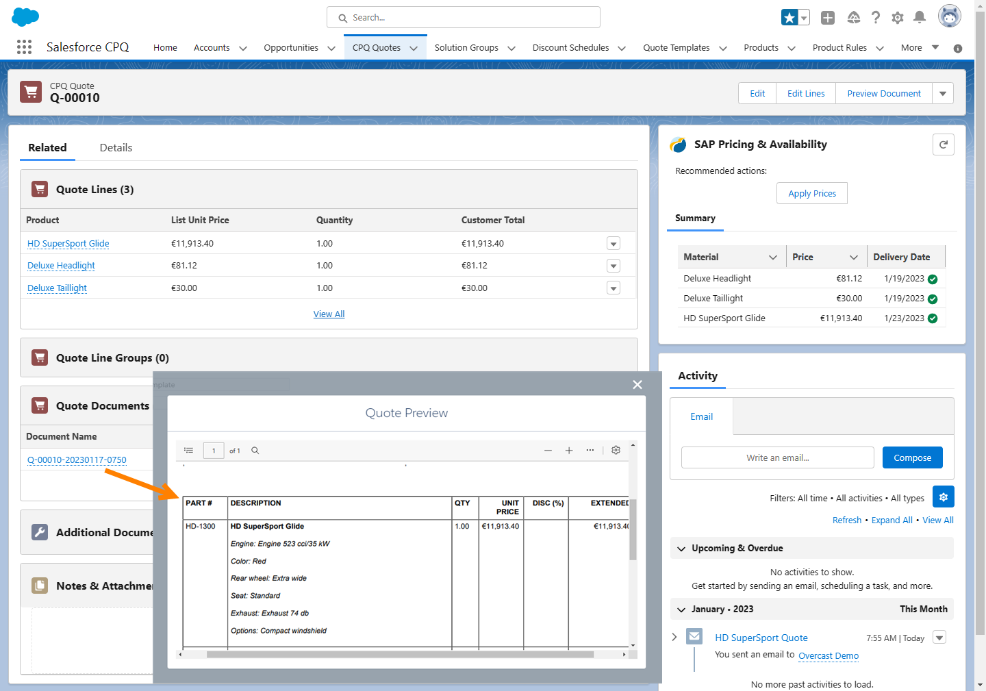Open the HD SuperSport Quote email link

point(761,638)
